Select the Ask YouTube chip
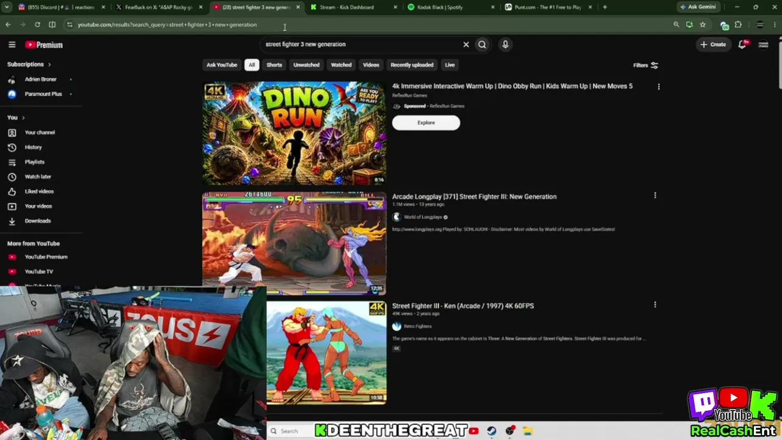782x440 pixels. [222, 65]
